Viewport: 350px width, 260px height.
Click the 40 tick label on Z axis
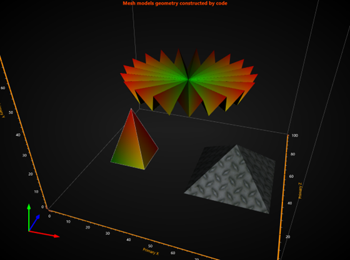[289, 203]
